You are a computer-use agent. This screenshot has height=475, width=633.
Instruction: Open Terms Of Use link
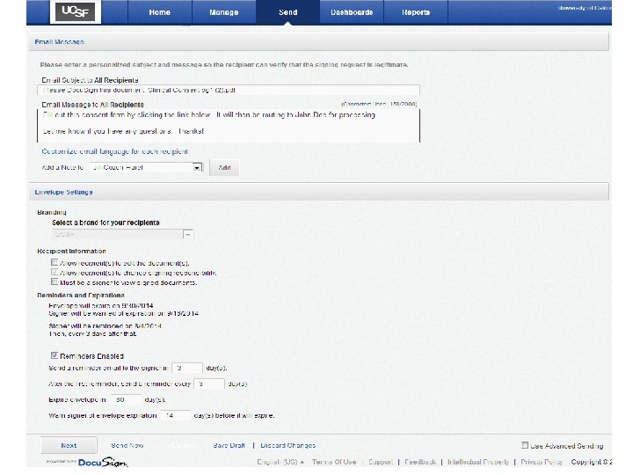coord(334,462)
